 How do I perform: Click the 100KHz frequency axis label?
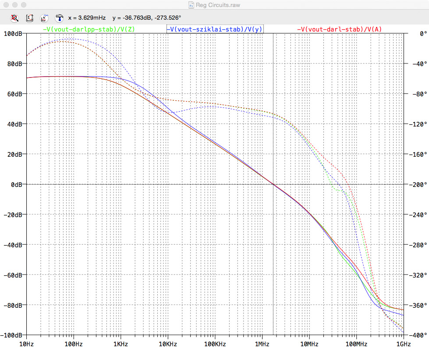tap(215, 344)
